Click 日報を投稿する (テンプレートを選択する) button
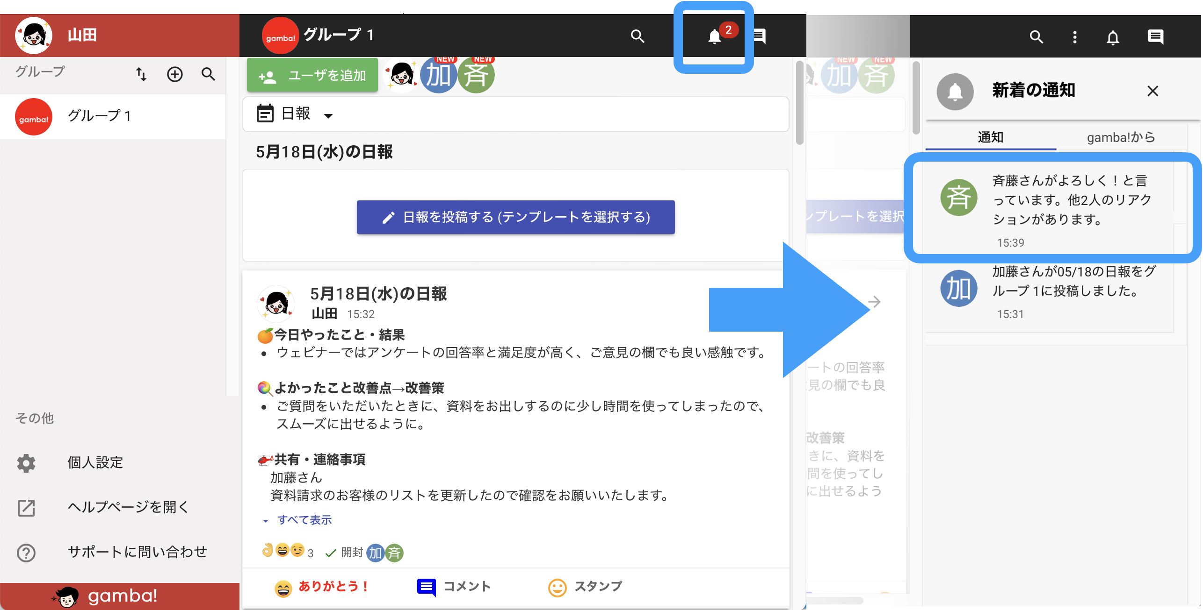 click(515, 217)
